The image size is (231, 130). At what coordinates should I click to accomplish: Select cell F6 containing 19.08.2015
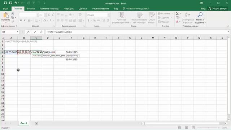pos(71,59)
